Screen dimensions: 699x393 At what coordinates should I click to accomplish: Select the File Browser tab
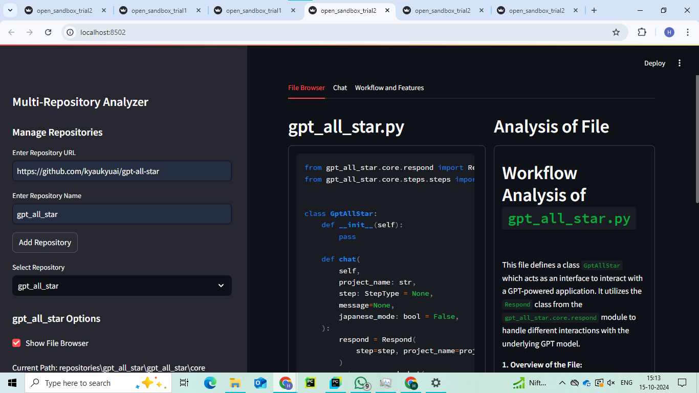pyautogui.click(x=307, y=88)
